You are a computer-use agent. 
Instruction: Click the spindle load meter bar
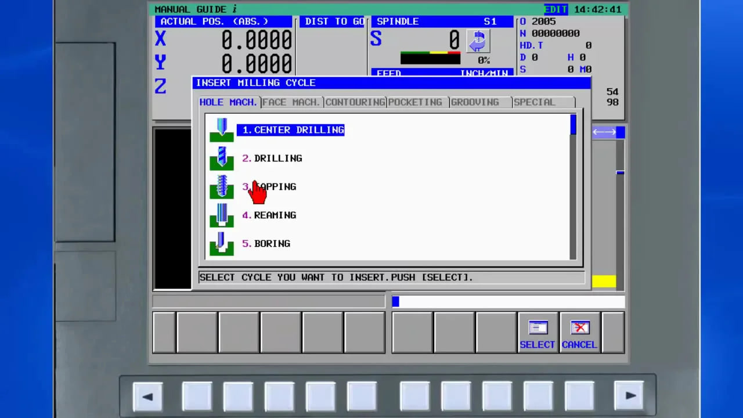[430, 58]
